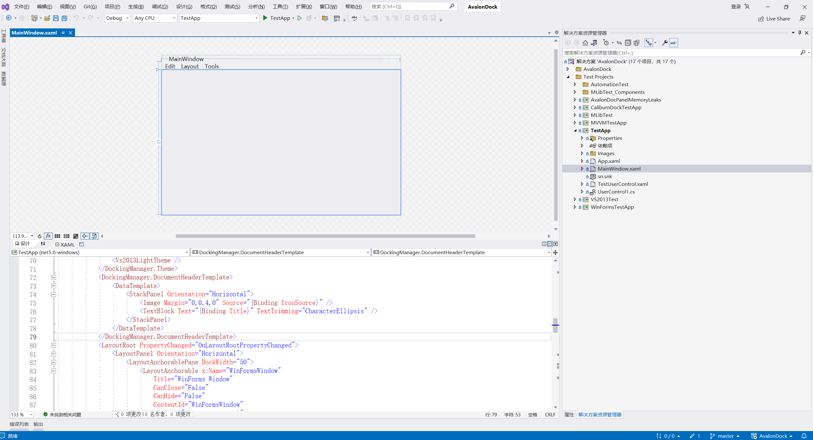
Task: Open Properties via the wrench icon
Action: click(x=665, y=43)
